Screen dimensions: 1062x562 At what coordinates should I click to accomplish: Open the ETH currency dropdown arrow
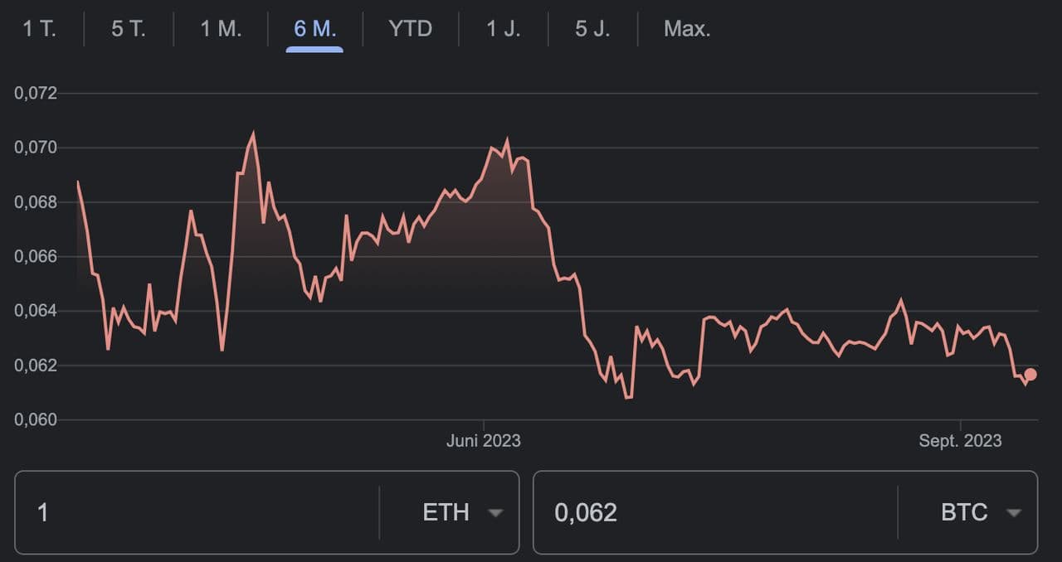coord(495,513)
